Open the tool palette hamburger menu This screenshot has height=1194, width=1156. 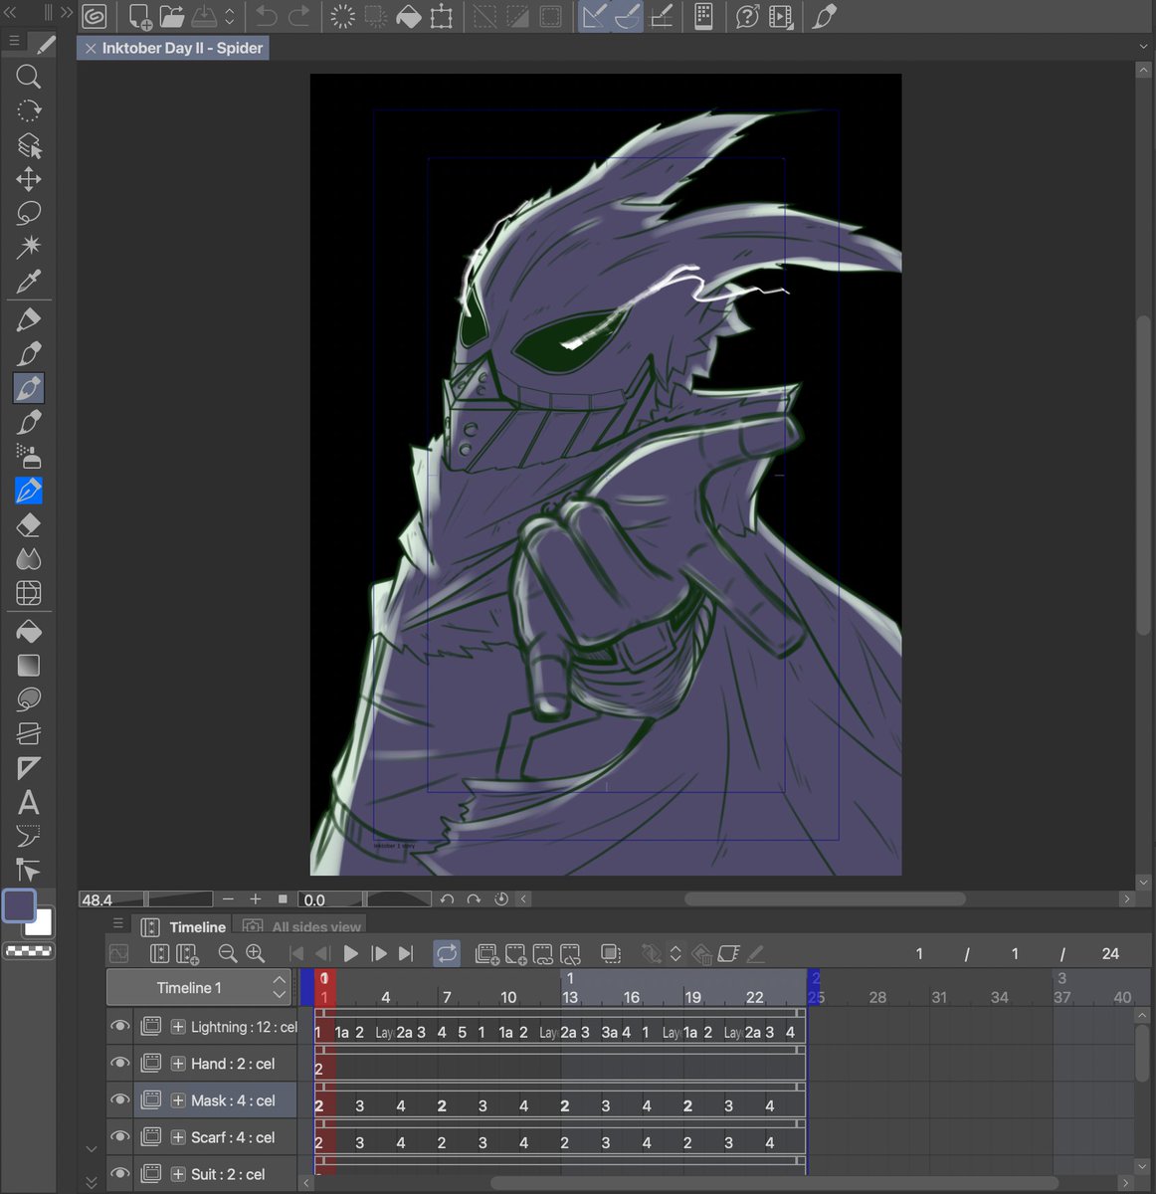pyautogui.click(x=14, y=42)
